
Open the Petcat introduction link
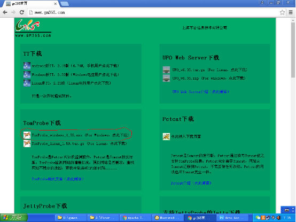[191, 183]
